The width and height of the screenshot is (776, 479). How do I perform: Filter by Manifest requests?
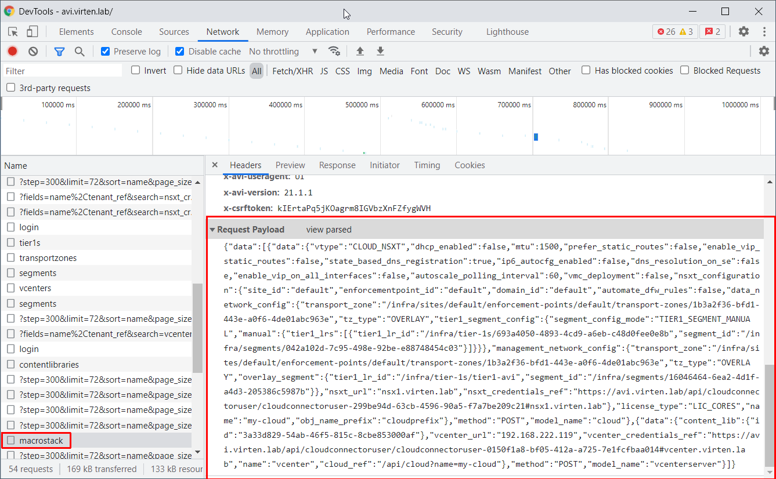pyautogui.click(x=525, y=71)
